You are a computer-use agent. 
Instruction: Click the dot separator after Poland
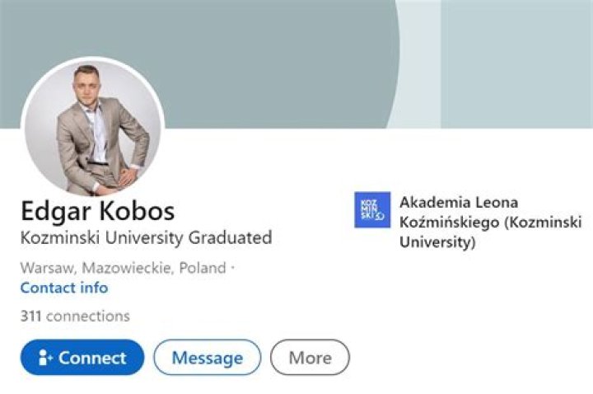point(232,268)
